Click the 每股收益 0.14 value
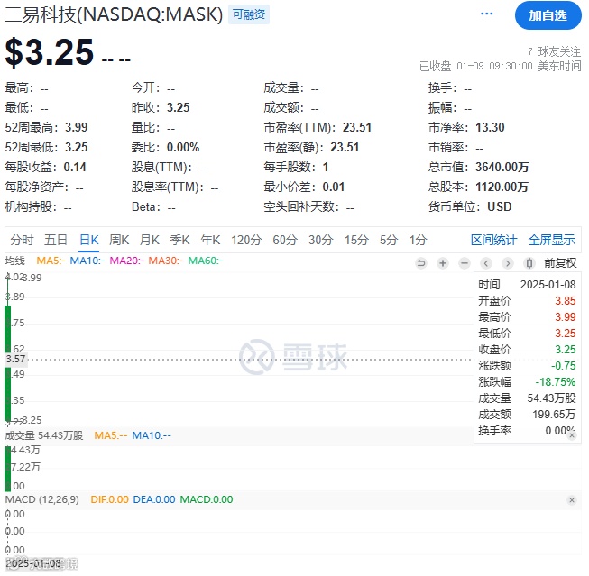The image size is (589, 576). [x=75, y=167]
